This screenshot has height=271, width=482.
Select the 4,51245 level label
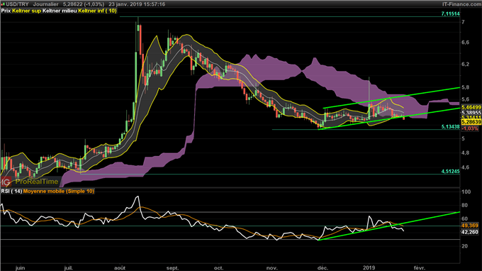click(x=450, y=172)
